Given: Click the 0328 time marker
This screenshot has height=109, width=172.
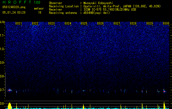Looking at the screenshot, I should (x=133, y=23).
